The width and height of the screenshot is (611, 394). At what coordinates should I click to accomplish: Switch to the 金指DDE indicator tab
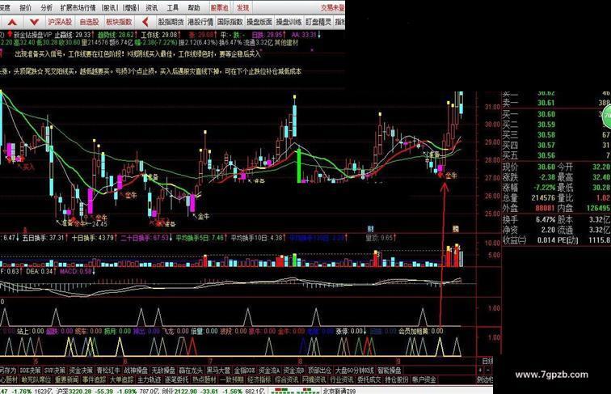(x=245, y=371)
